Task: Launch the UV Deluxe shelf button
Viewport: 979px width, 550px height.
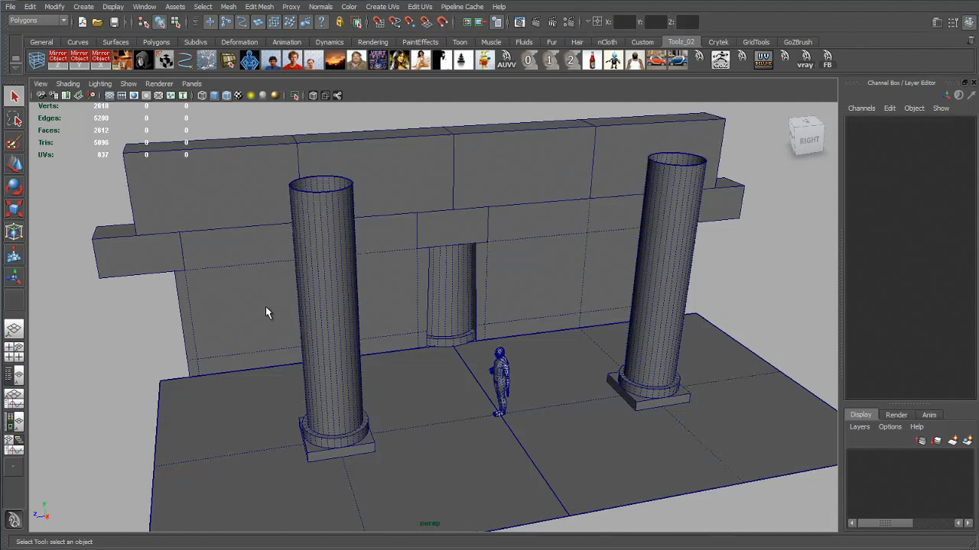Action: point(763,60)
